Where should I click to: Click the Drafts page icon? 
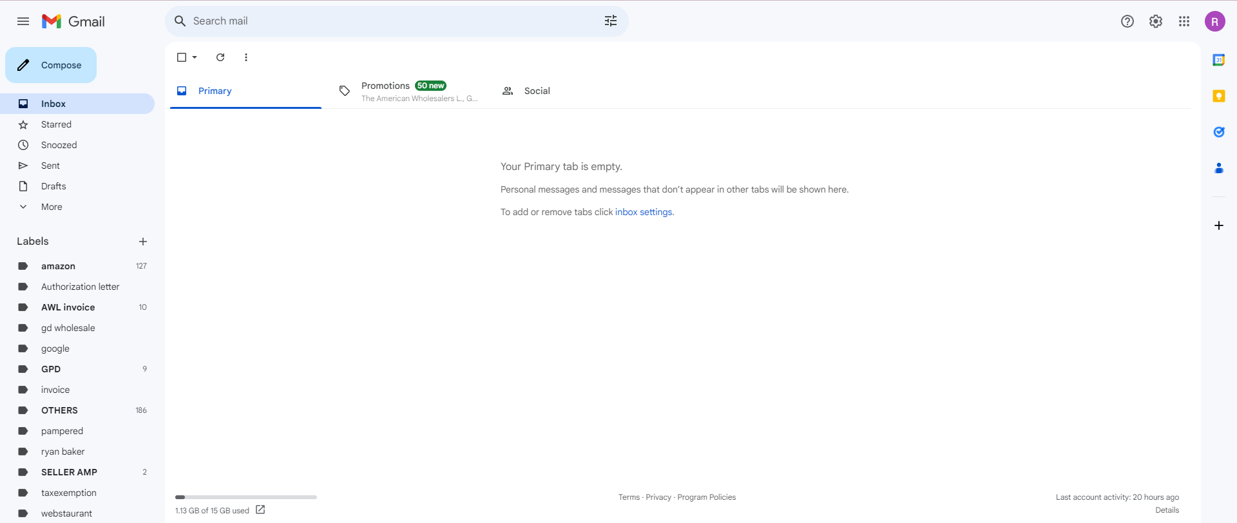[x=23, y=186]
